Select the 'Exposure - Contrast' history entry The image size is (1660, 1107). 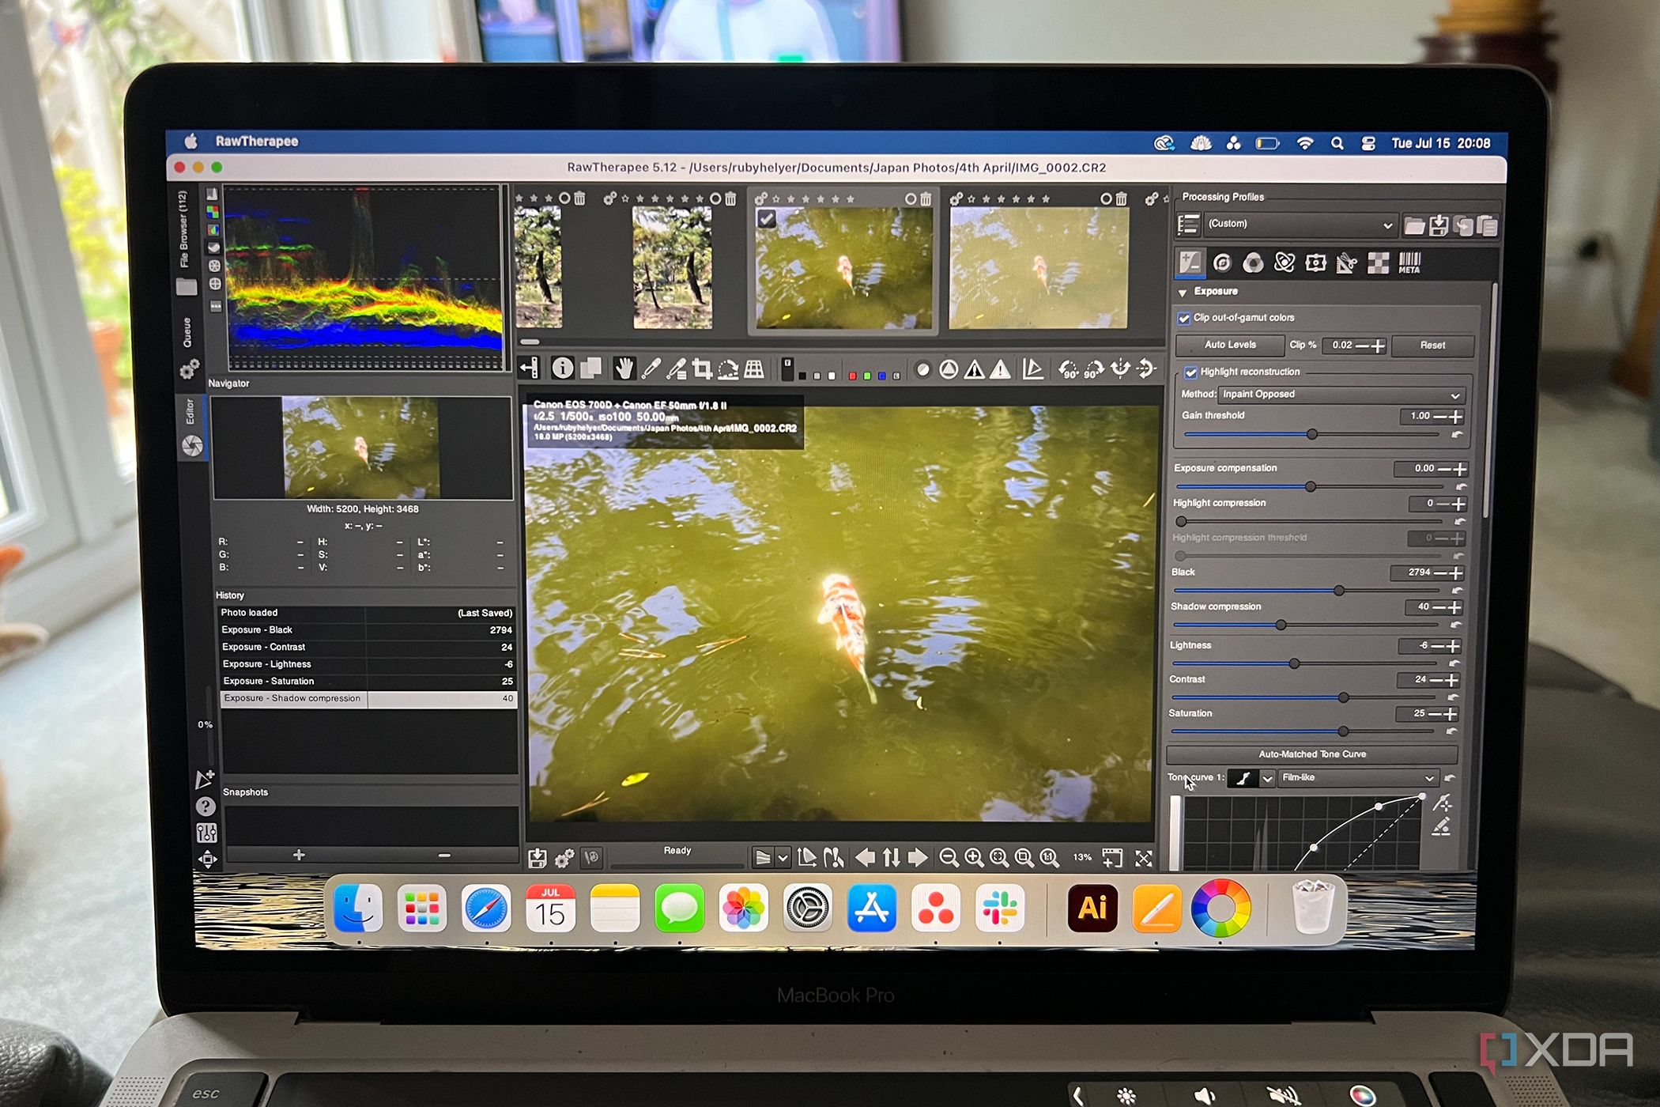tap(367, 648)
